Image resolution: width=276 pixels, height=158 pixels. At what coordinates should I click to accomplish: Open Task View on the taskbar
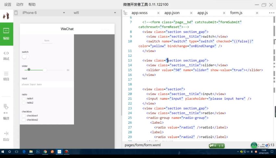pos(17,152)
